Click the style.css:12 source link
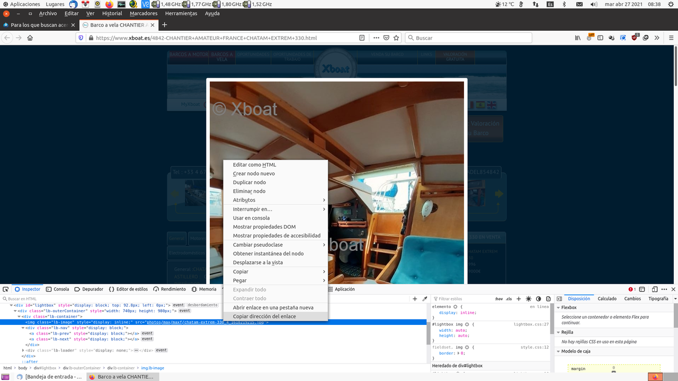This screenshot has width=678, height=381. [535, 347]
